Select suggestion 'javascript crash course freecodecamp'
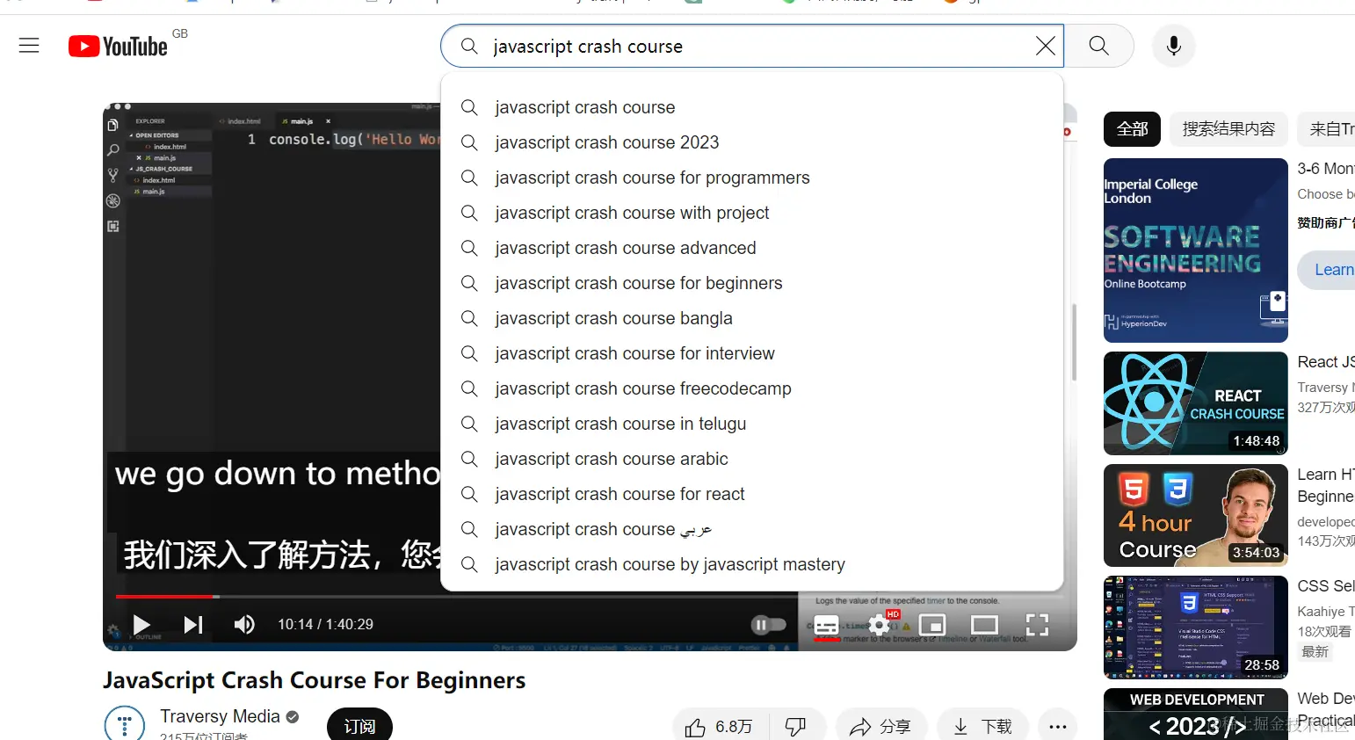 [x=643, y=388]
